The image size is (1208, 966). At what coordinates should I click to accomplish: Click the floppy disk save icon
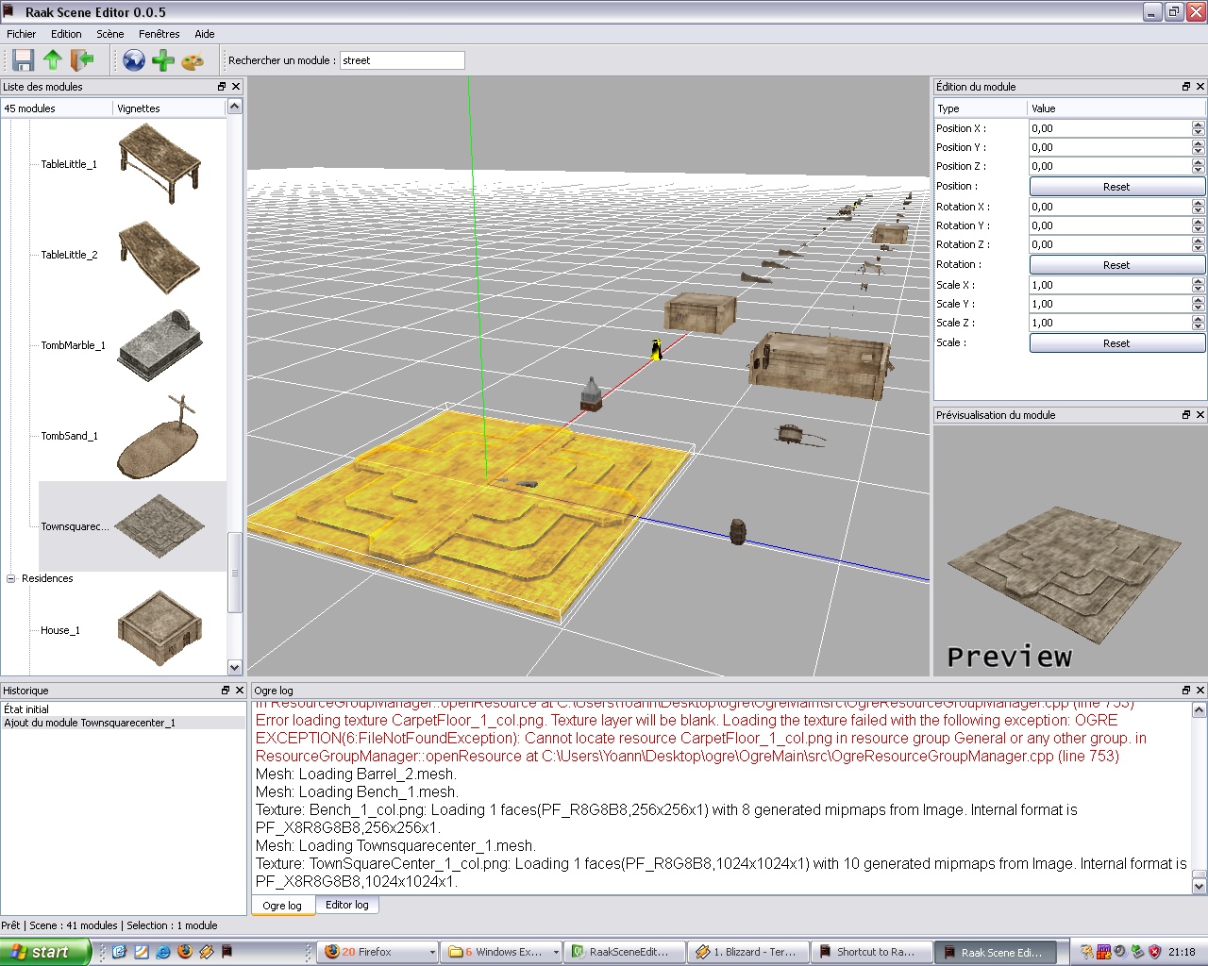pyautogui.click(x=23, y=60)
